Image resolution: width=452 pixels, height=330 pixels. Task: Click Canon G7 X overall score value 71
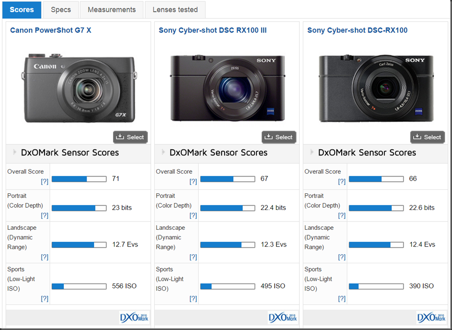click(x=116, y=179)
